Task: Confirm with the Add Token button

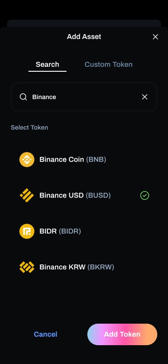Action: pos(122,334)
